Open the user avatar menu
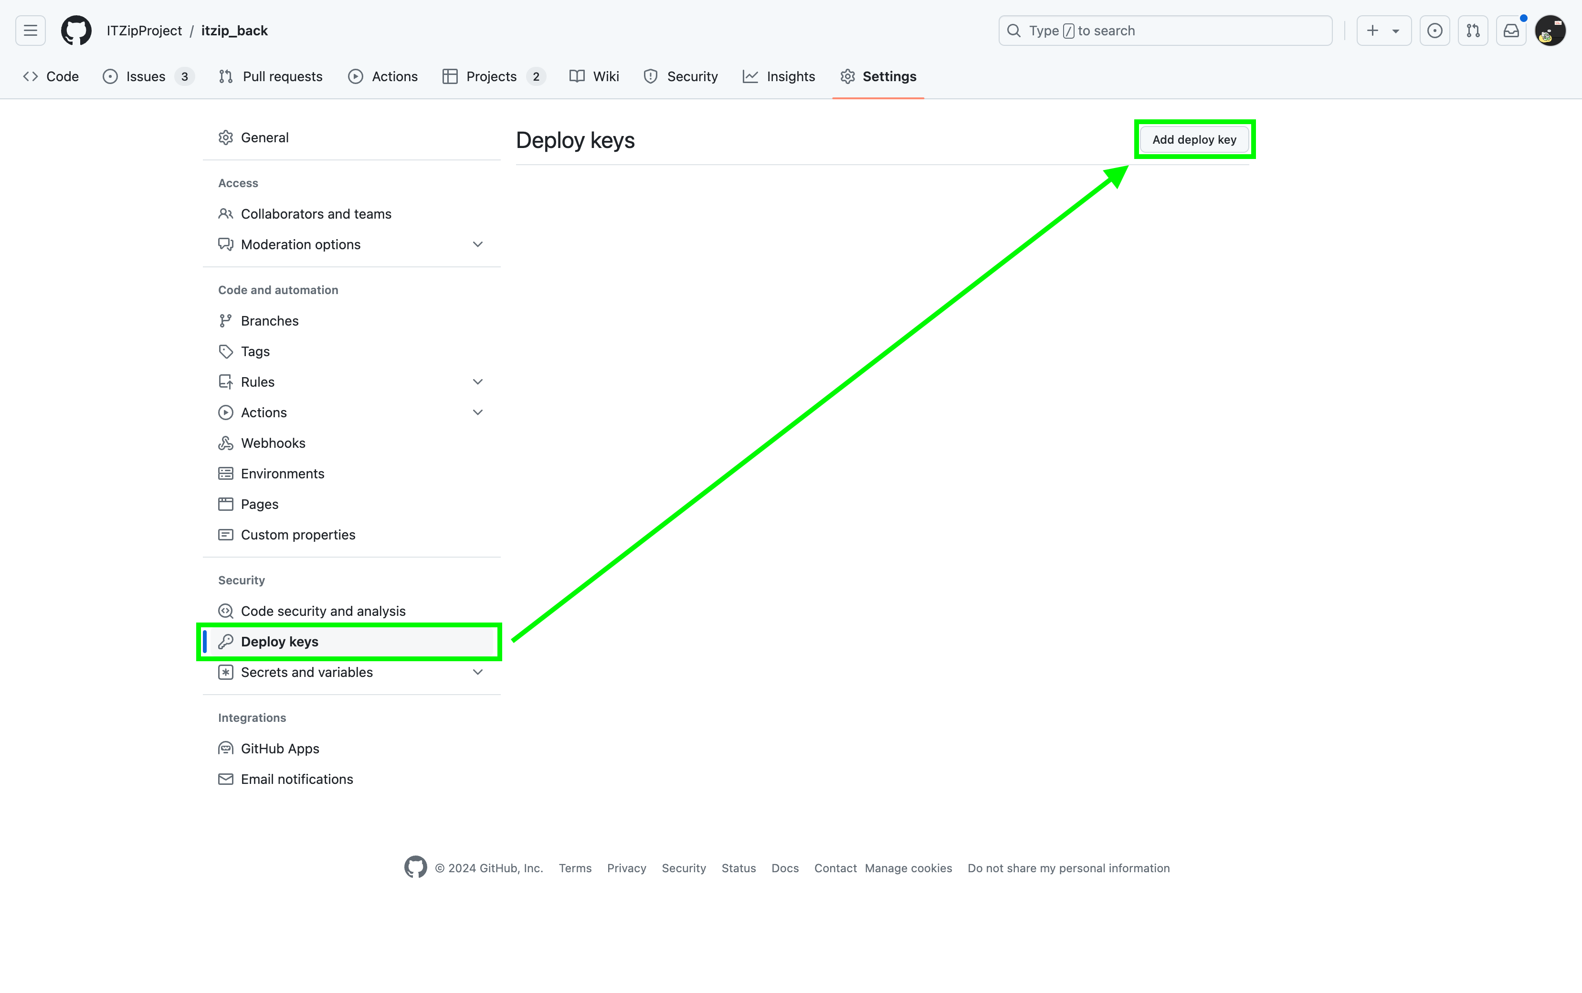 (1550, 31)
